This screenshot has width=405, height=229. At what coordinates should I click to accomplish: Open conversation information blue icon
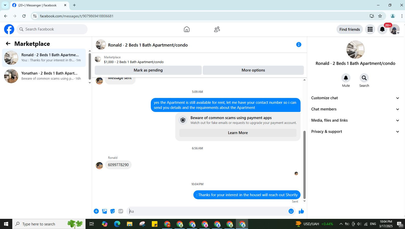(x=299, y=45)
